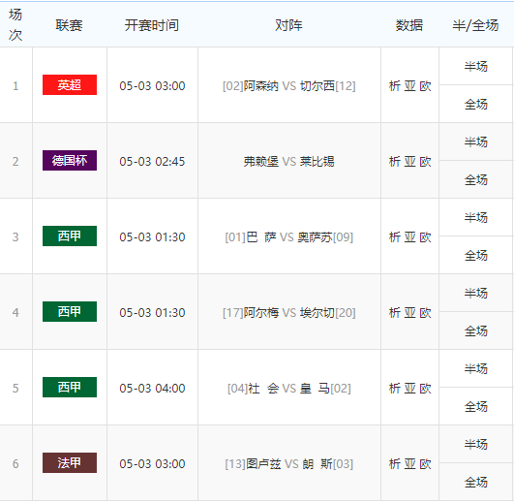This screenshot has width=514, height=503.
Task: Open 析 analysis for 弗赖堡 VS 莱比锡
Action: [x=394, y=162]
